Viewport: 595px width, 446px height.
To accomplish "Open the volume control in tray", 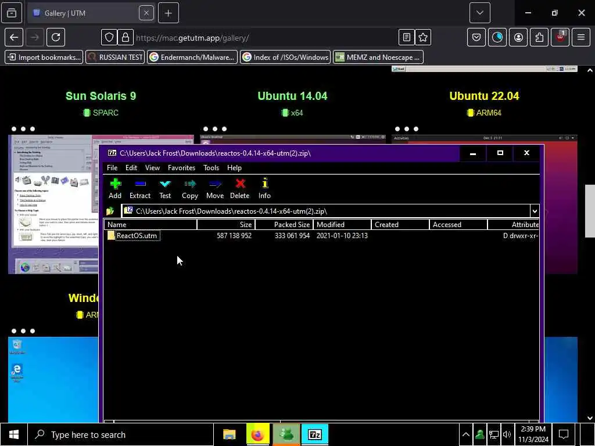I will pyautogui.click(x=507, y=434).
